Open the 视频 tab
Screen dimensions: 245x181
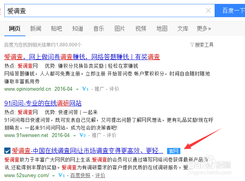[x=141, y=29]
